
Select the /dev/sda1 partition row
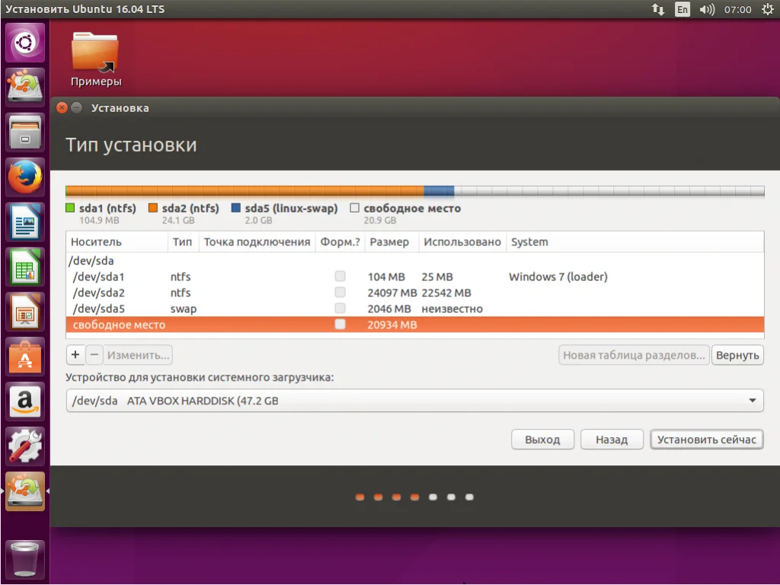pyautogui.click(x=415, y=276)
